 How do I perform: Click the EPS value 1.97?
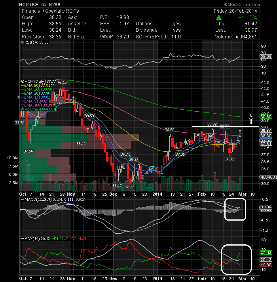coord(124,24)
